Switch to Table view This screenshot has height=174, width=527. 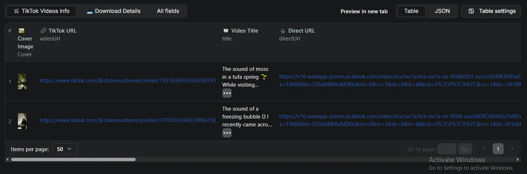coord(411,11)
